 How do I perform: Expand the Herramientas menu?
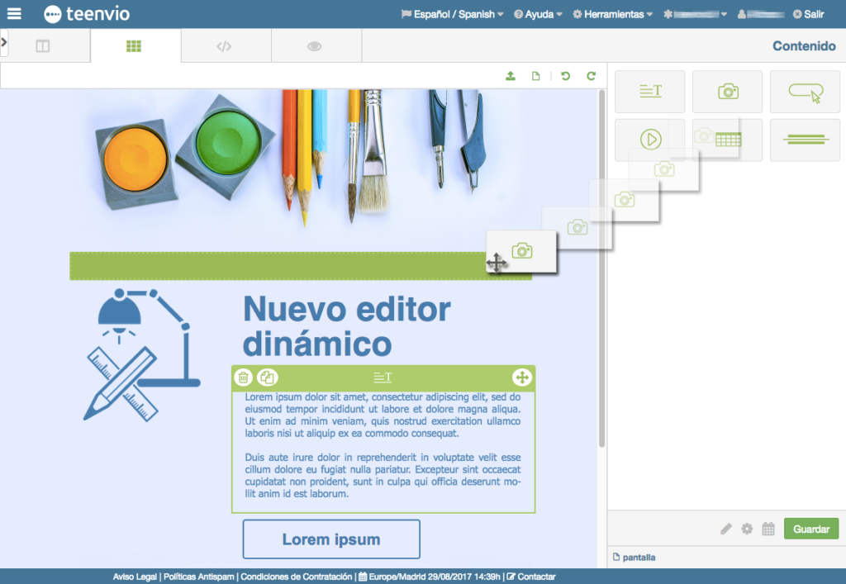point(612,14)
